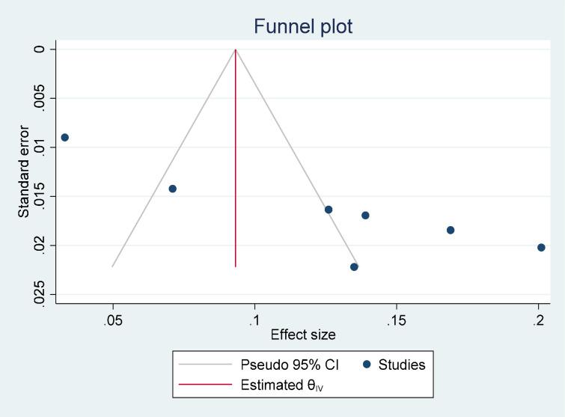Click the "Studies" legend text
The image size is (565, 417).
(402, 365)
